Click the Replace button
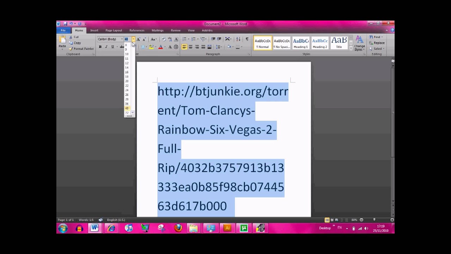Viewport: 451px width, 254px height. (x=377, y=43)
